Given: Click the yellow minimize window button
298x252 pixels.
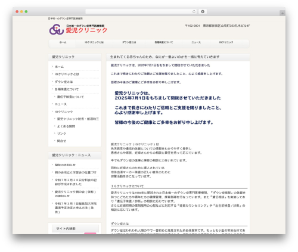Looking at the screenshot, I should (21, 11).
